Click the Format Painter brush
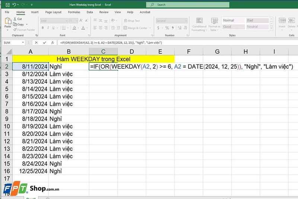Image resolution: width=298 pixels, height=199 pixels. [24, 30]
